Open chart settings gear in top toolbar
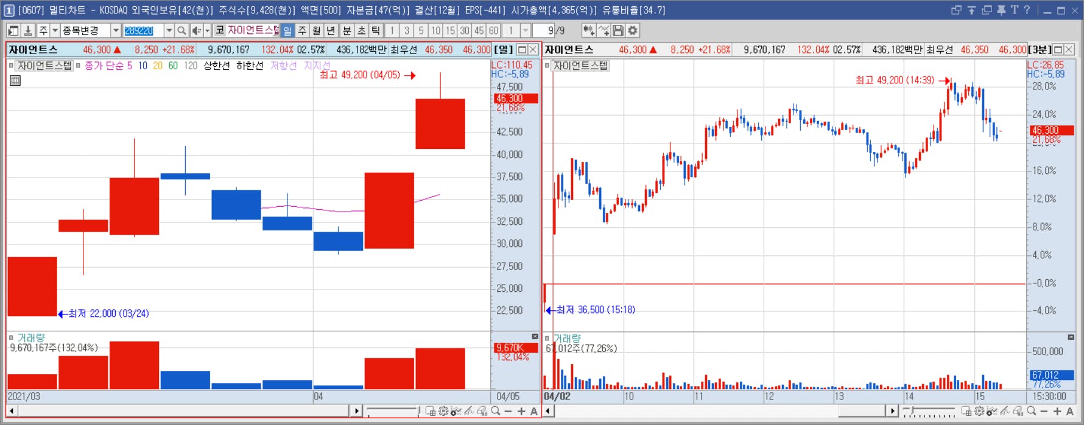This screenshot has height=425, width=1084. click(x=633, y=30)
